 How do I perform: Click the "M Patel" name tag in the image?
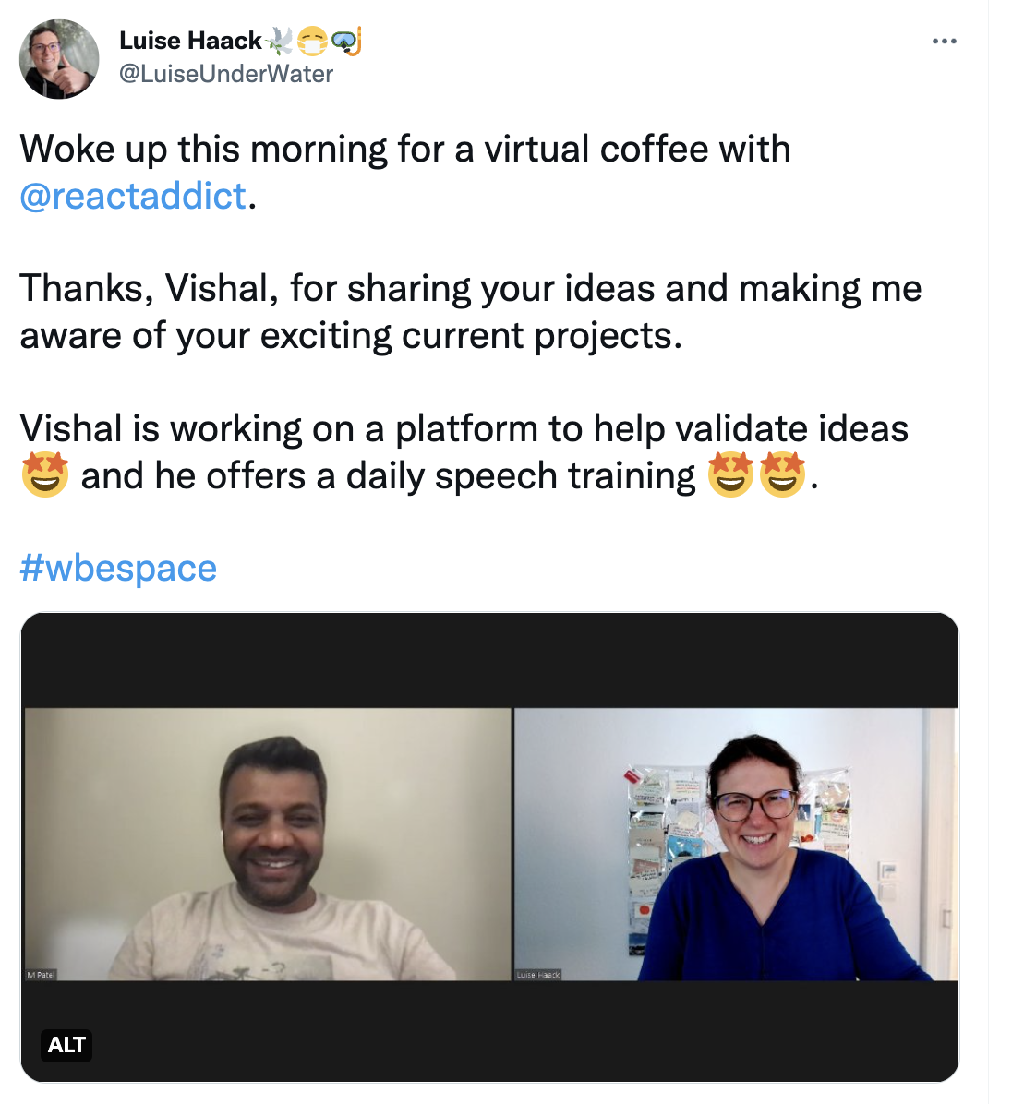click(41, 975)
